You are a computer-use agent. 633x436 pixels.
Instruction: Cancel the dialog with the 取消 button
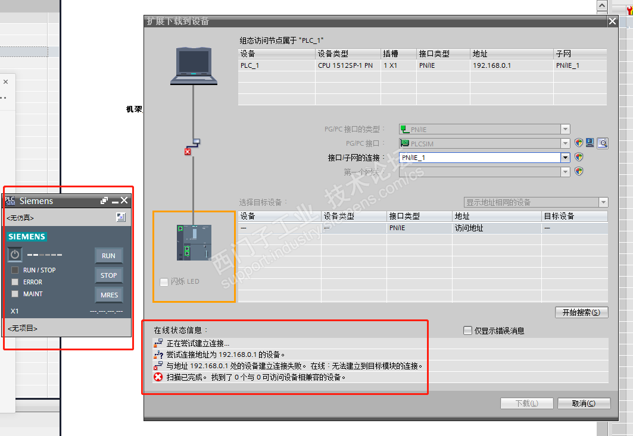[584, 403]
